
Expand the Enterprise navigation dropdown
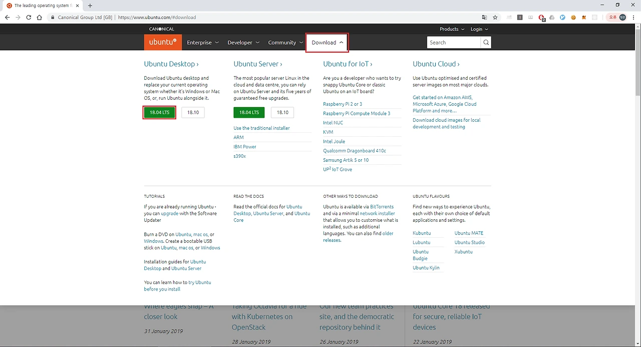[x=203, y=43]
